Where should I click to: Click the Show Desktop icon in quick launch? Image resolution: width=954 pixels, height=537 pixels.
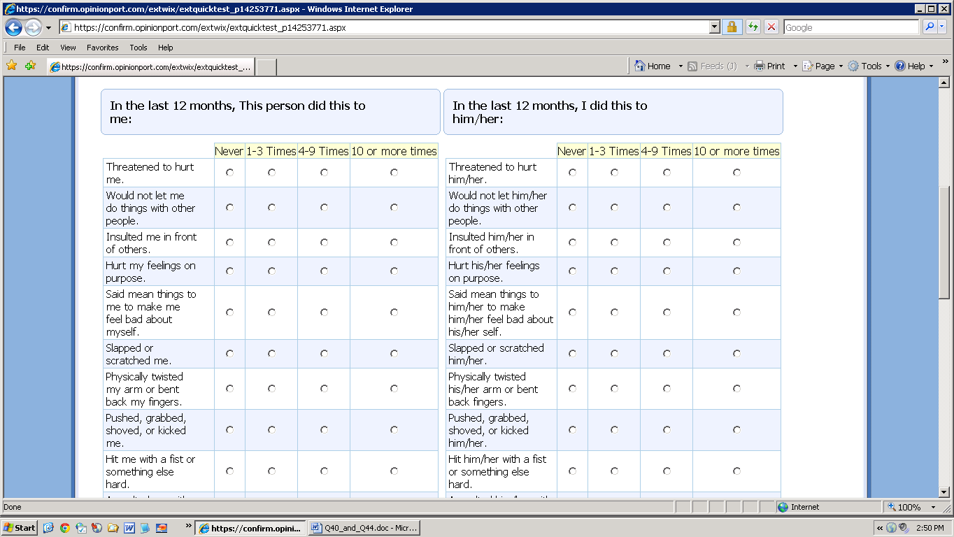pos(48,528)
